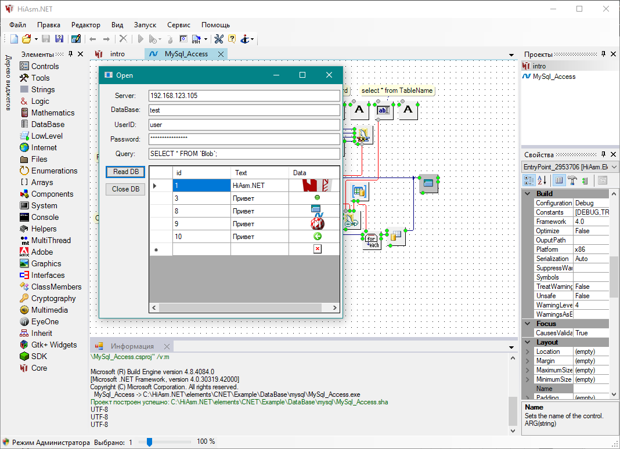This screenshot has height=449, width=620.
Task: Toggle Categorized view in Properties panel
Action: pyautogui.click(x=528, y=180)
